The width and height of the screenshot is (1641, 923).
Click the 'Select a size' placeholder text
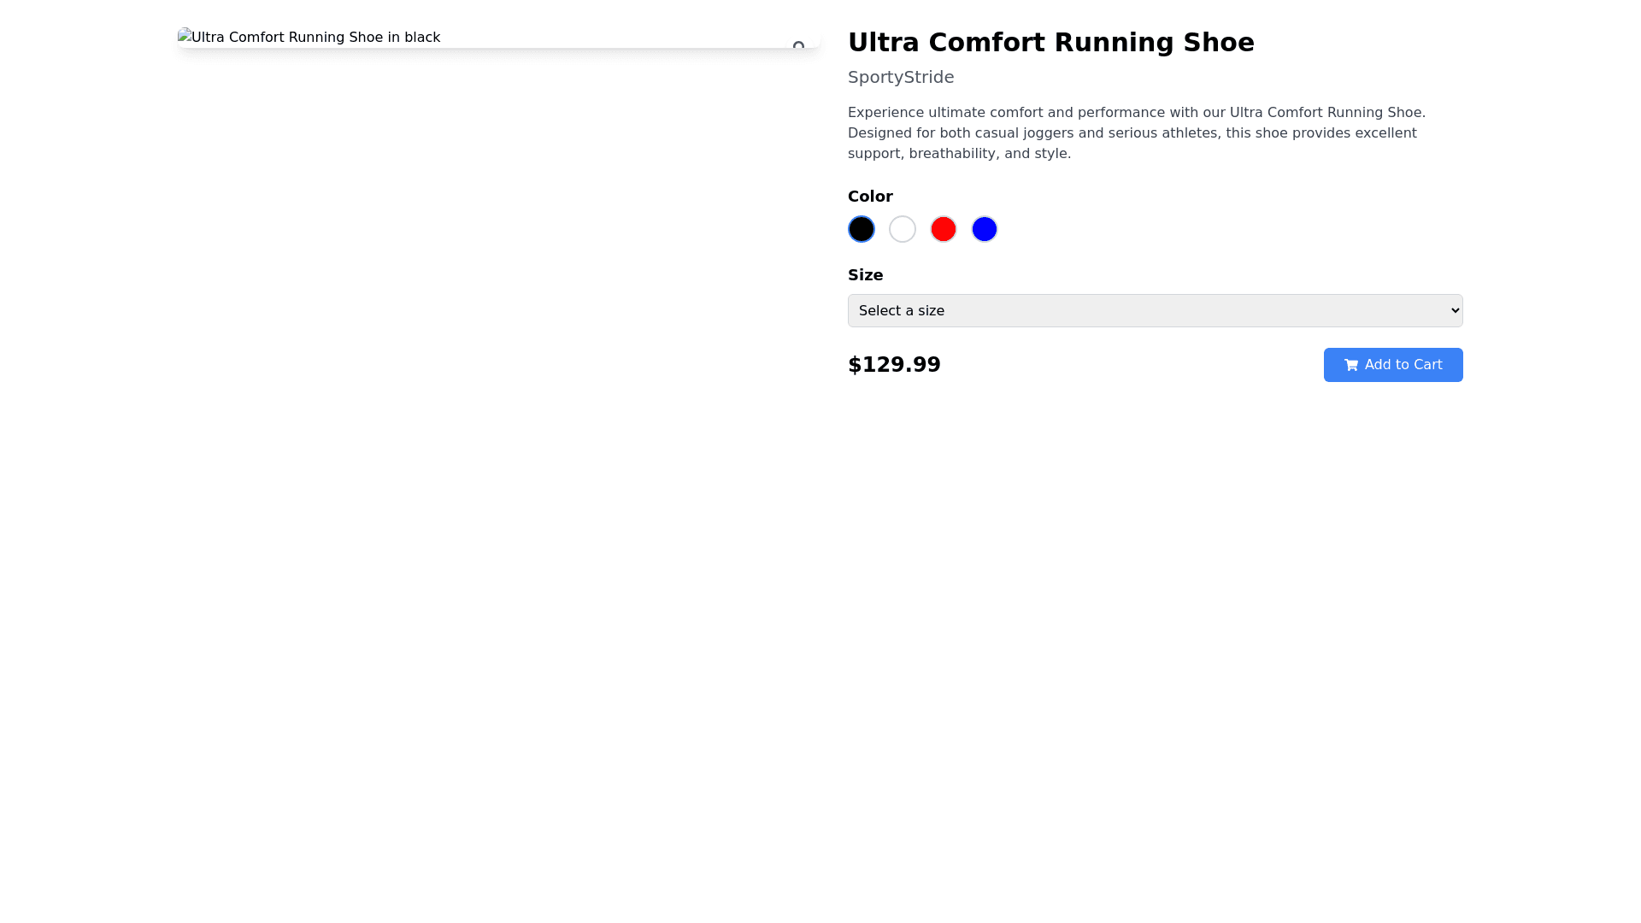(902, 311)
